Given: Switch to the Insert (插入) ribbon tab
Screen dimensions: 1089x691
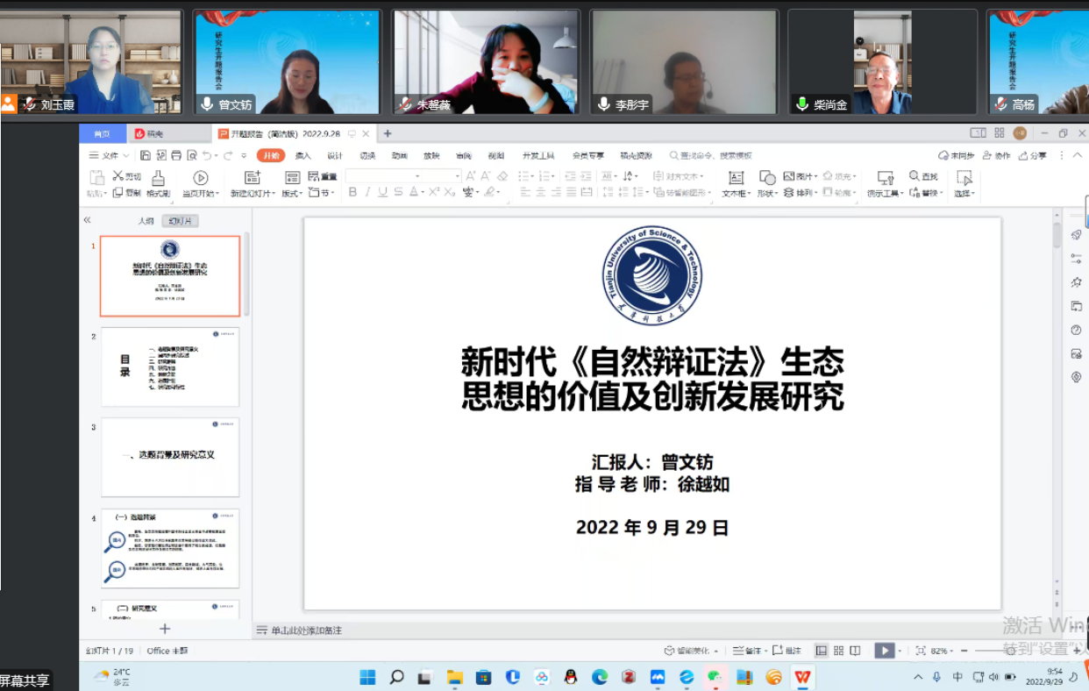Looking at the screenshot, I should (302, 155).
